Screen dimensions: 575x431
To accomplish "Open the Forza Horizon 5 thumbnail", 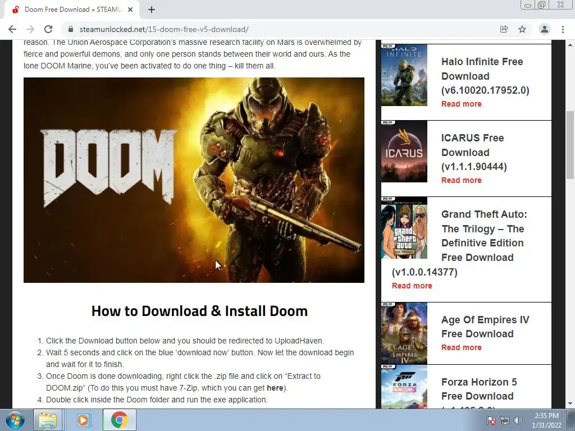I will point(404,387).
